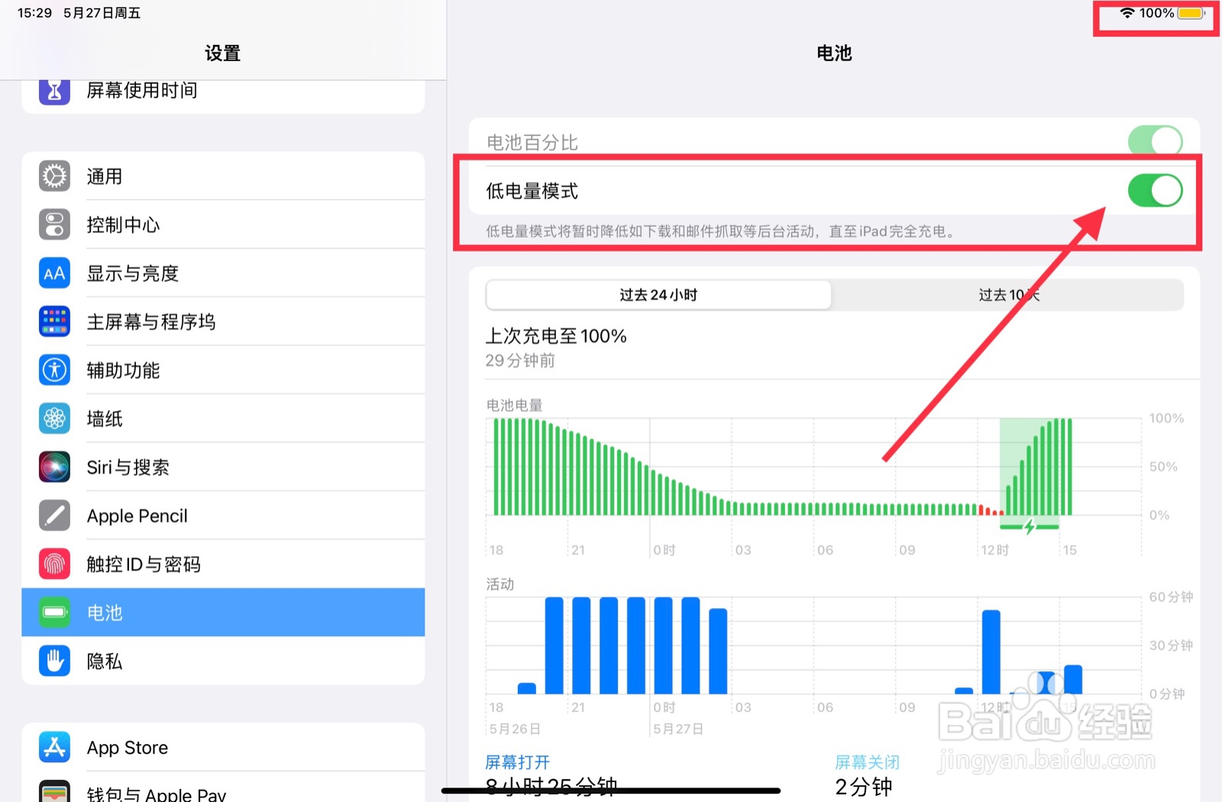Open 屏幕使用时间 settings

(x=141, y=90)
